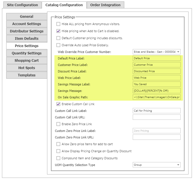Click the Web Override Price Customer Number label

tap(84, 52)
